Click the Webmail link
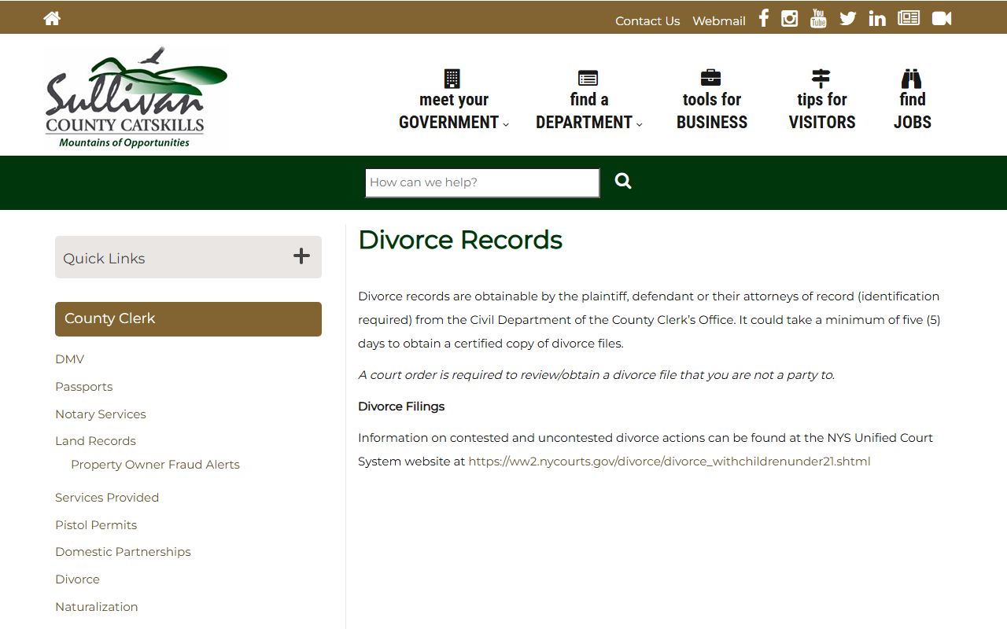1007x629 pixels. click(x=719, y=21)
